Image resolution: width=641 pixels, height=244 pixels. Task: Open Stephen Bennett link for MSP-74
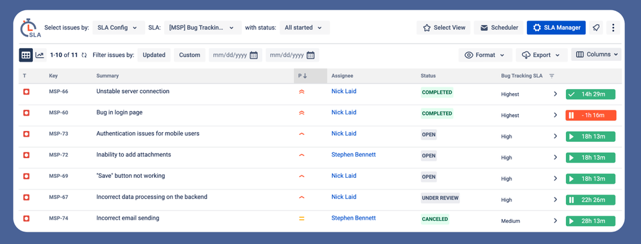354,218
